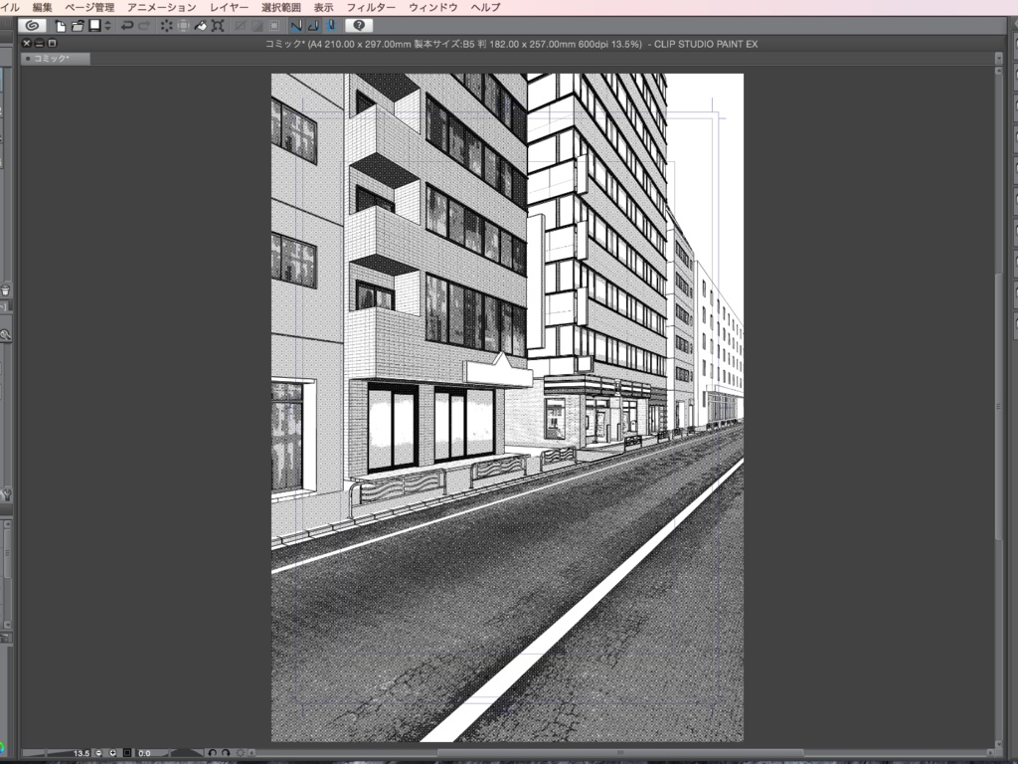Open save options stepper arrows
This screenshot has width=1018, height=764.
tap(107, 26)
